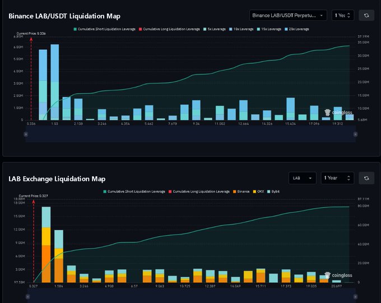
Task: Open the 1 Year range selector in Exchange map
Action: click(x=337, y=178)
